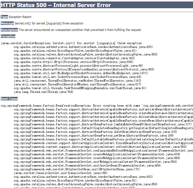Click the Exception Report text

coord(20,17)
